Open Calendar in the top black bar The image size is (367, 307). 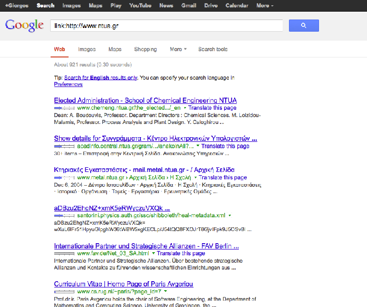237,6
